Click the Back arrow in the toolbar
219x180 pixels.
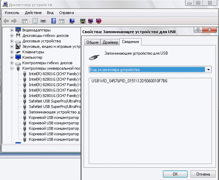pyautogui.click(x=6, y=21)
